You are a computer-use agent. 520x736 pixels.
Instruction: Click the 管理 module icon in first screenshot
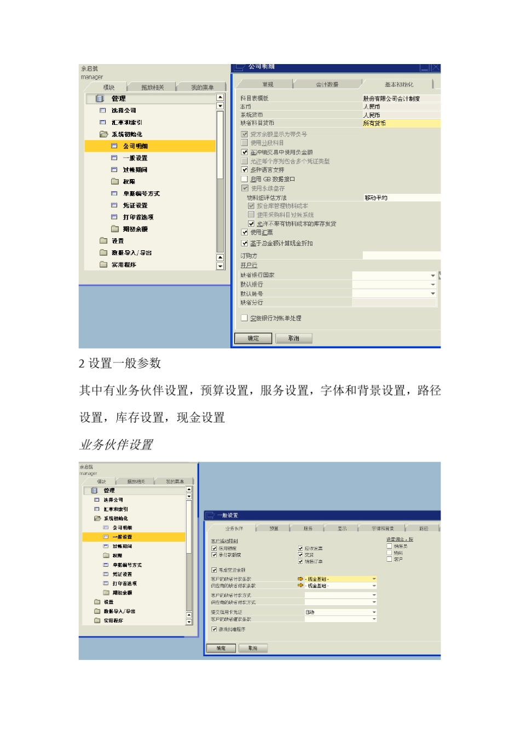(100, 99)
